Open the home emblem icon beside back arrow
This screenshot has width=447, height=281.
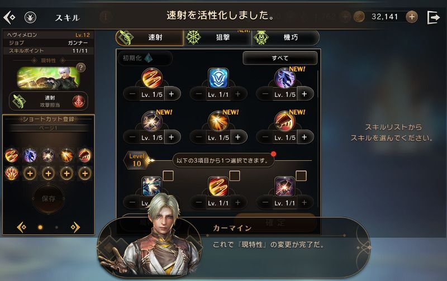tap(30, 17)
